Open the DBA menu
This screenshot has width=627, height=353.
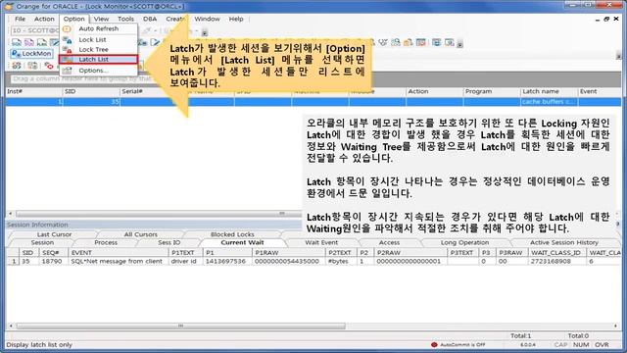click(150, 19)
